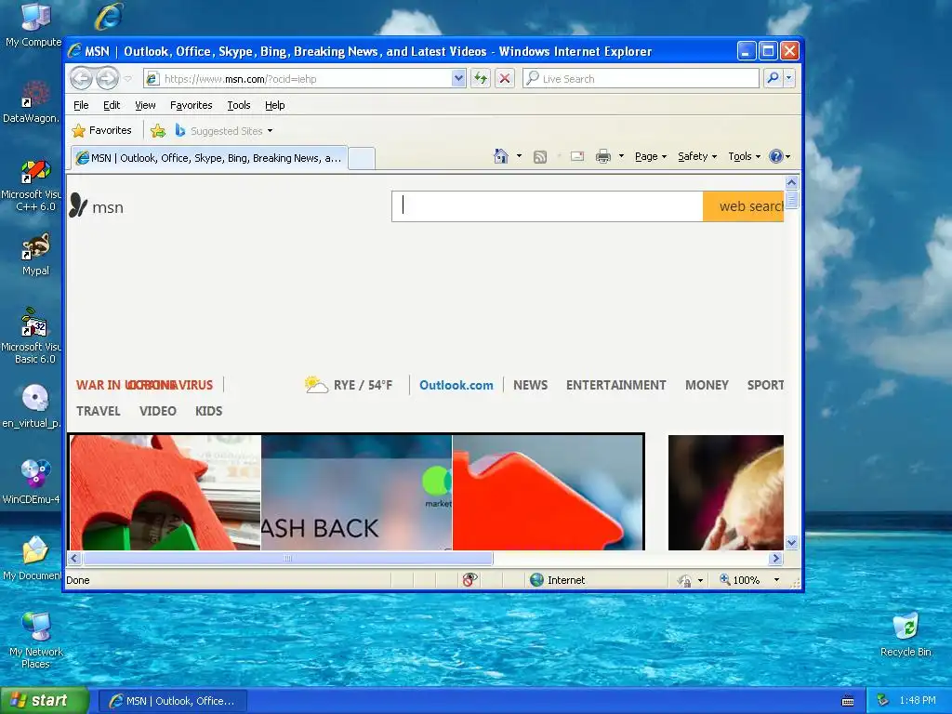The image size is (952, 714).
Task: Expand the Home button dropdown arrow
Action: pos(519,156)
